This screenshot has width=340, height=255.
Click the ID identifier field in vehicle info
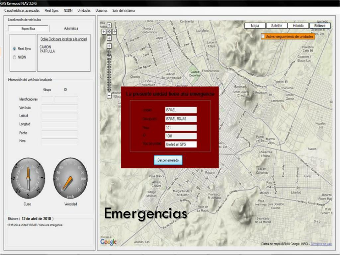coord(66,99)
